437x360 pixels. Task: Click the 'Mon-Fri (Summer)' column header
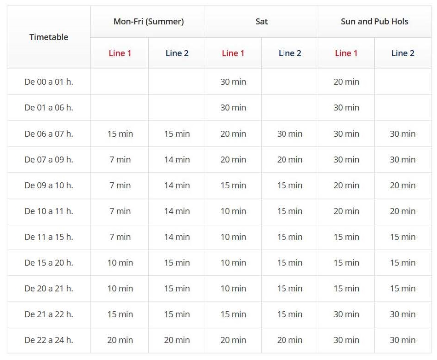(x=148, y=21)
